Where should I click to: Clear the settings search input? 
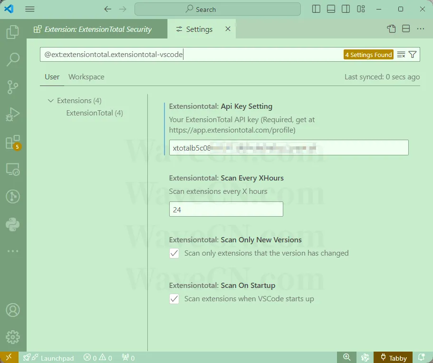(401, 55)
